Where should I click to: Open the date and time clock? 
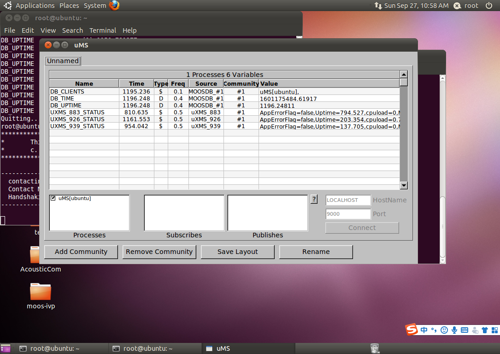point(416,6)
